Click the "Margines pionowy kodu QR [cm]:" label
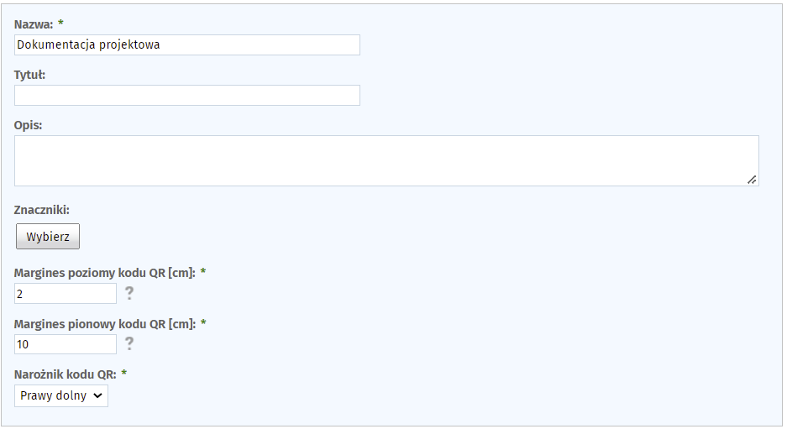Image resolution: width=787 pixels, height=429 pixels. pos(104,323)
